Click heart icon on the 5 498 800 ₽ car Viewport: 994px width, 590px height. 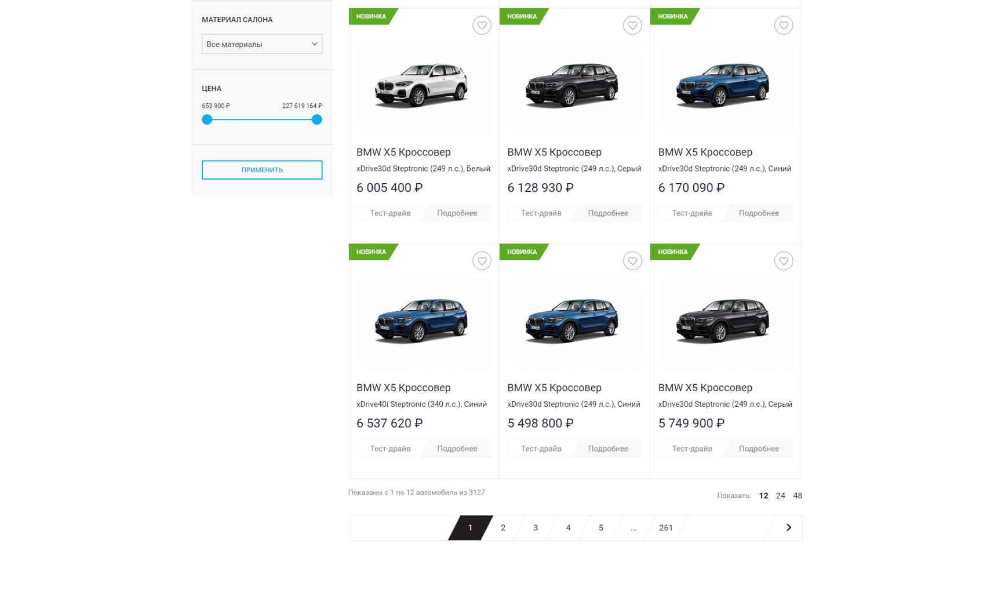tap(632, 261)
